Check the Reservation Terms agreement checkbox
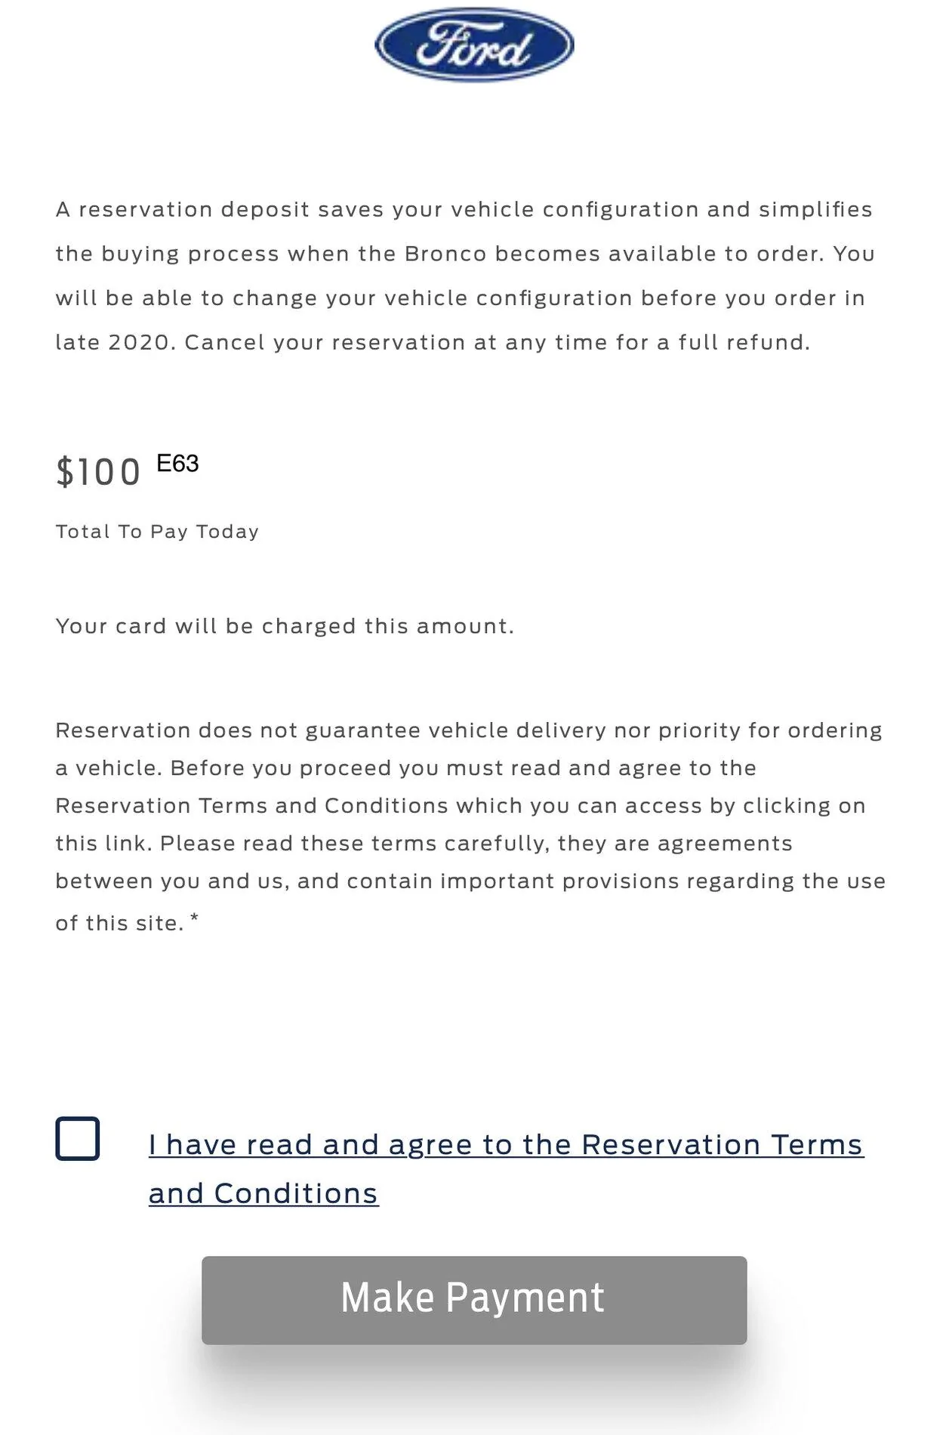 [78, 1138]
